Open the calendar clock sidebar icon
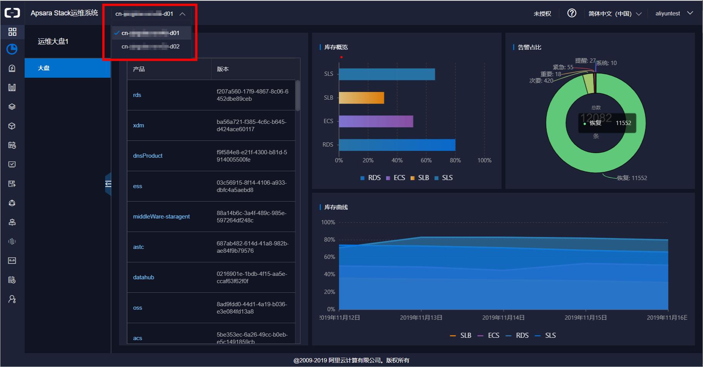 click(12, 145)
